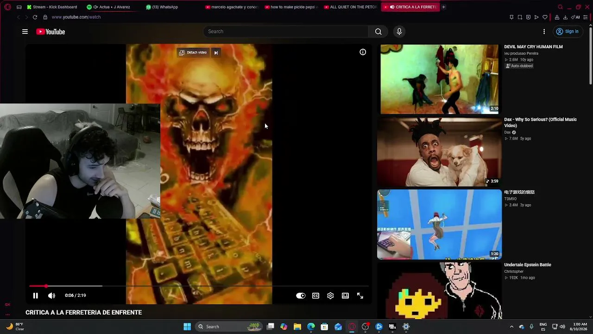Switch to theater mode
The width and height of the screenshot is (593, 334).
pyautogui.click(x=345, y=295)
